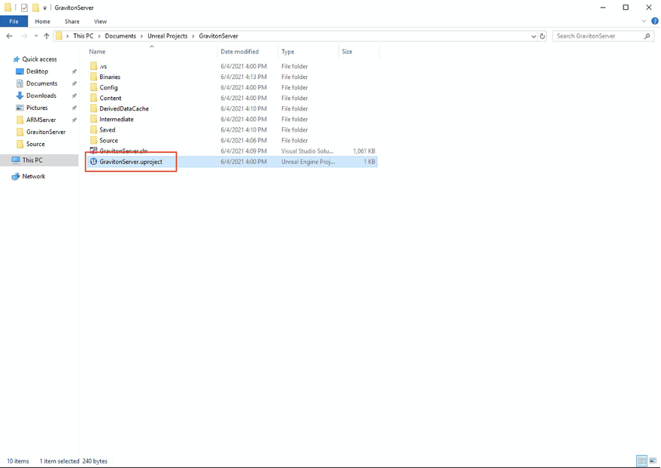The width and height of the screenshot is (661, 468).
Task: Open the File menu
Action: 14,21
